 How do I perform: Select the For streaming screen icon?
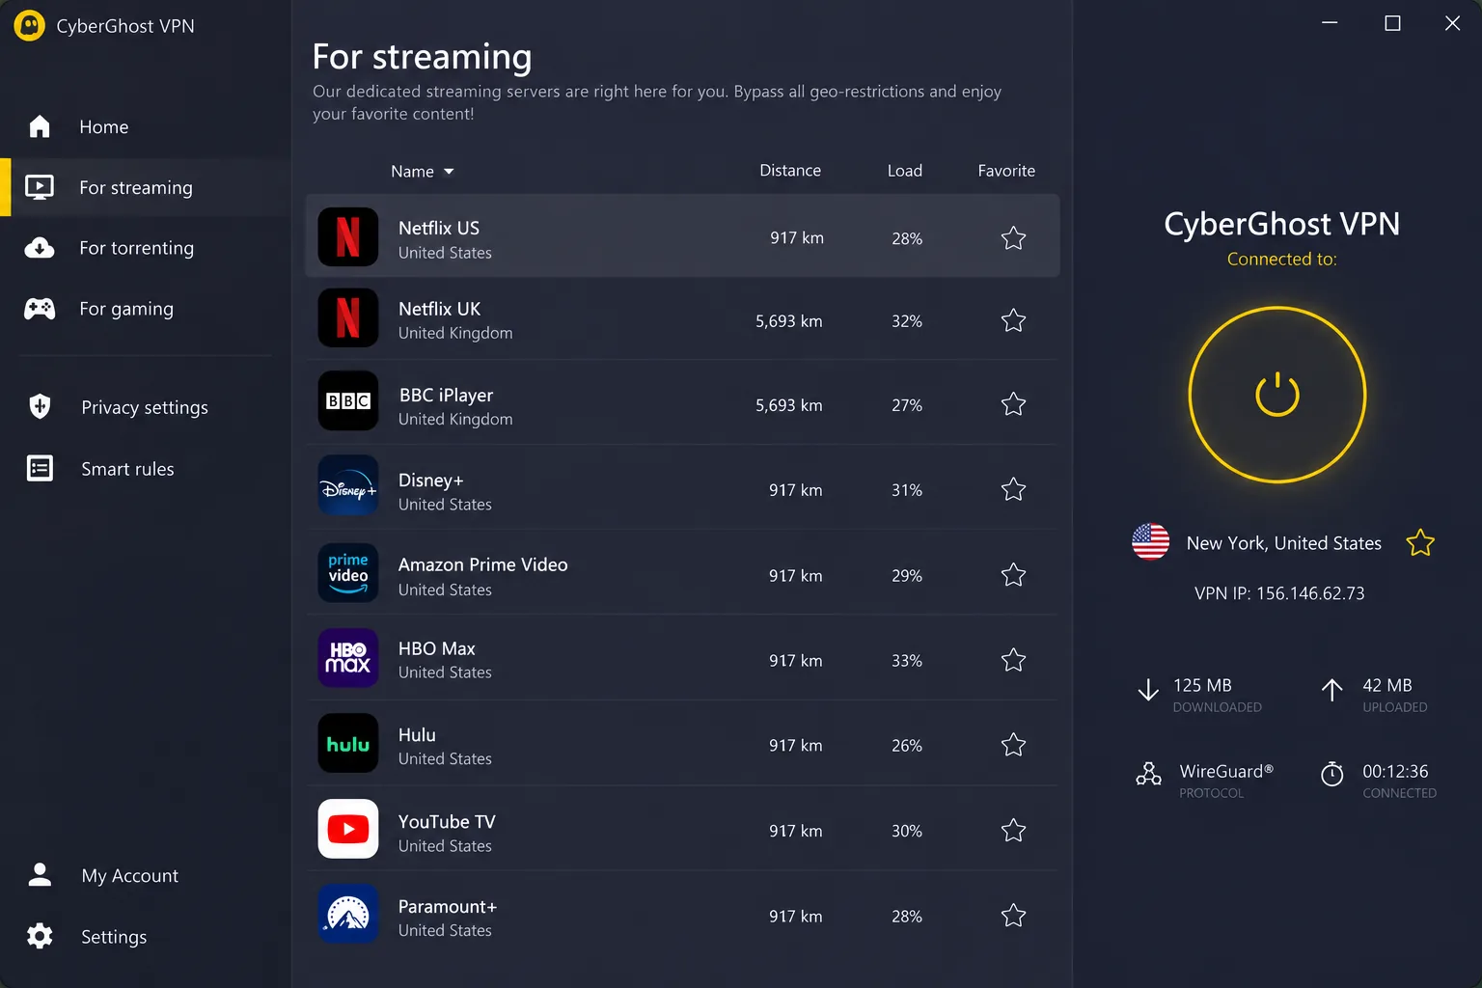[40, 187]
